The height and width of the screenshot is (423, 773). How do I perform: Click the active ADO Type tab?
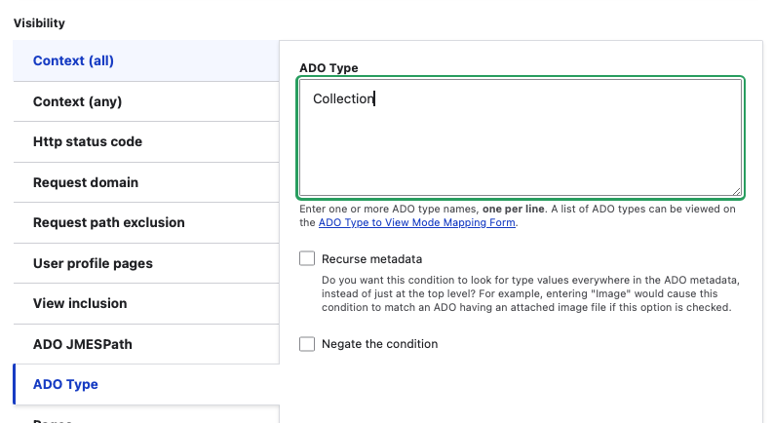pos(65,384)
